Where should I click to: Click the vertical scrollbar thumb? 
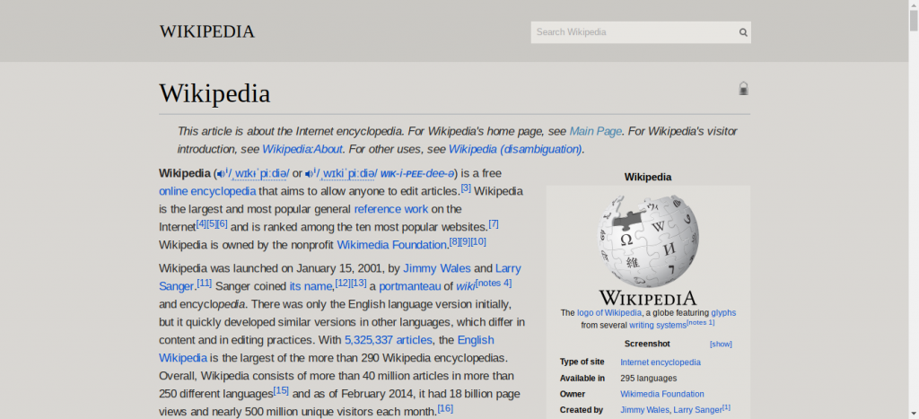click(x=914, y=21)
